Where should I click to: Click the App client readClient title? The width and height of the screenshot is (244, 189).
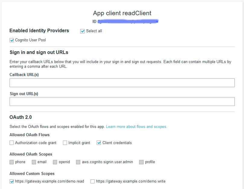pos(122,13)
